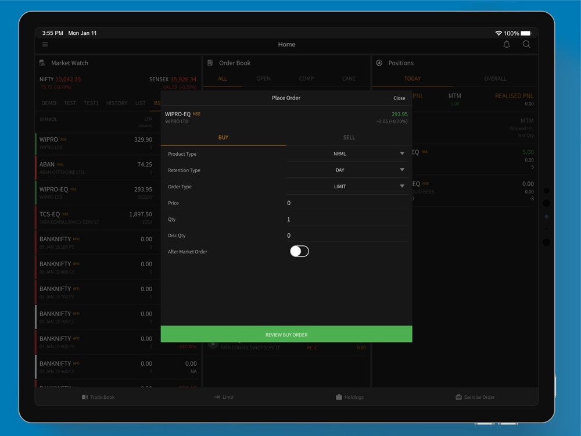Screen dimensions: 581x436
Task: Select OPEN tab in Order Book
Action: [263, 78]
